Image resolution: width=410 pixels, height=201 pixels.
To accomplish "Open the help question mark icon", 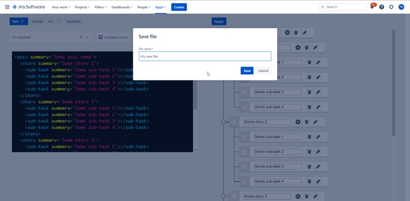I will pos(382,7).
